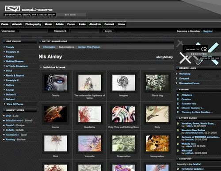Open the Temple art pack
Image resolution: width=221 pixels, height=171 pixels.
click(10, 47)
